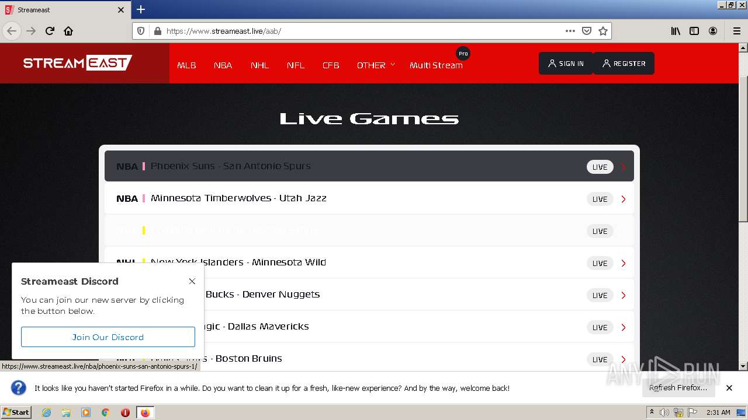
Task: Open the NHL section
Action: pos(259,65)
